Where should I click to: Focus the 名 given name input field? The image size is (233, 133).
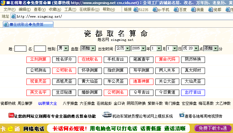coord(40,49)
